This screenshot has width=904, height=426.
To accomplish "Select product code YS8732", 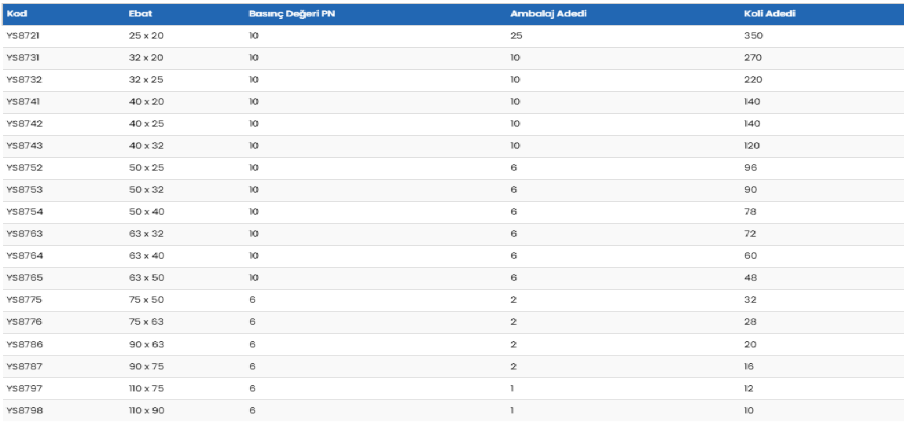I will (24, 79).
